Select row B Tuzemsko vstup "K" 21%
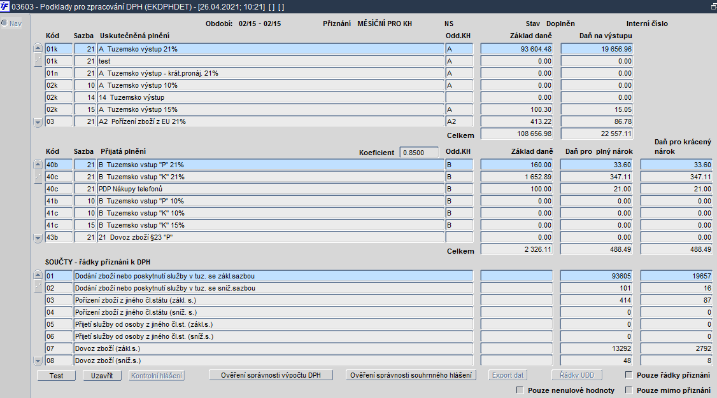Screen dimensions: 717x398 coord(271,177)
